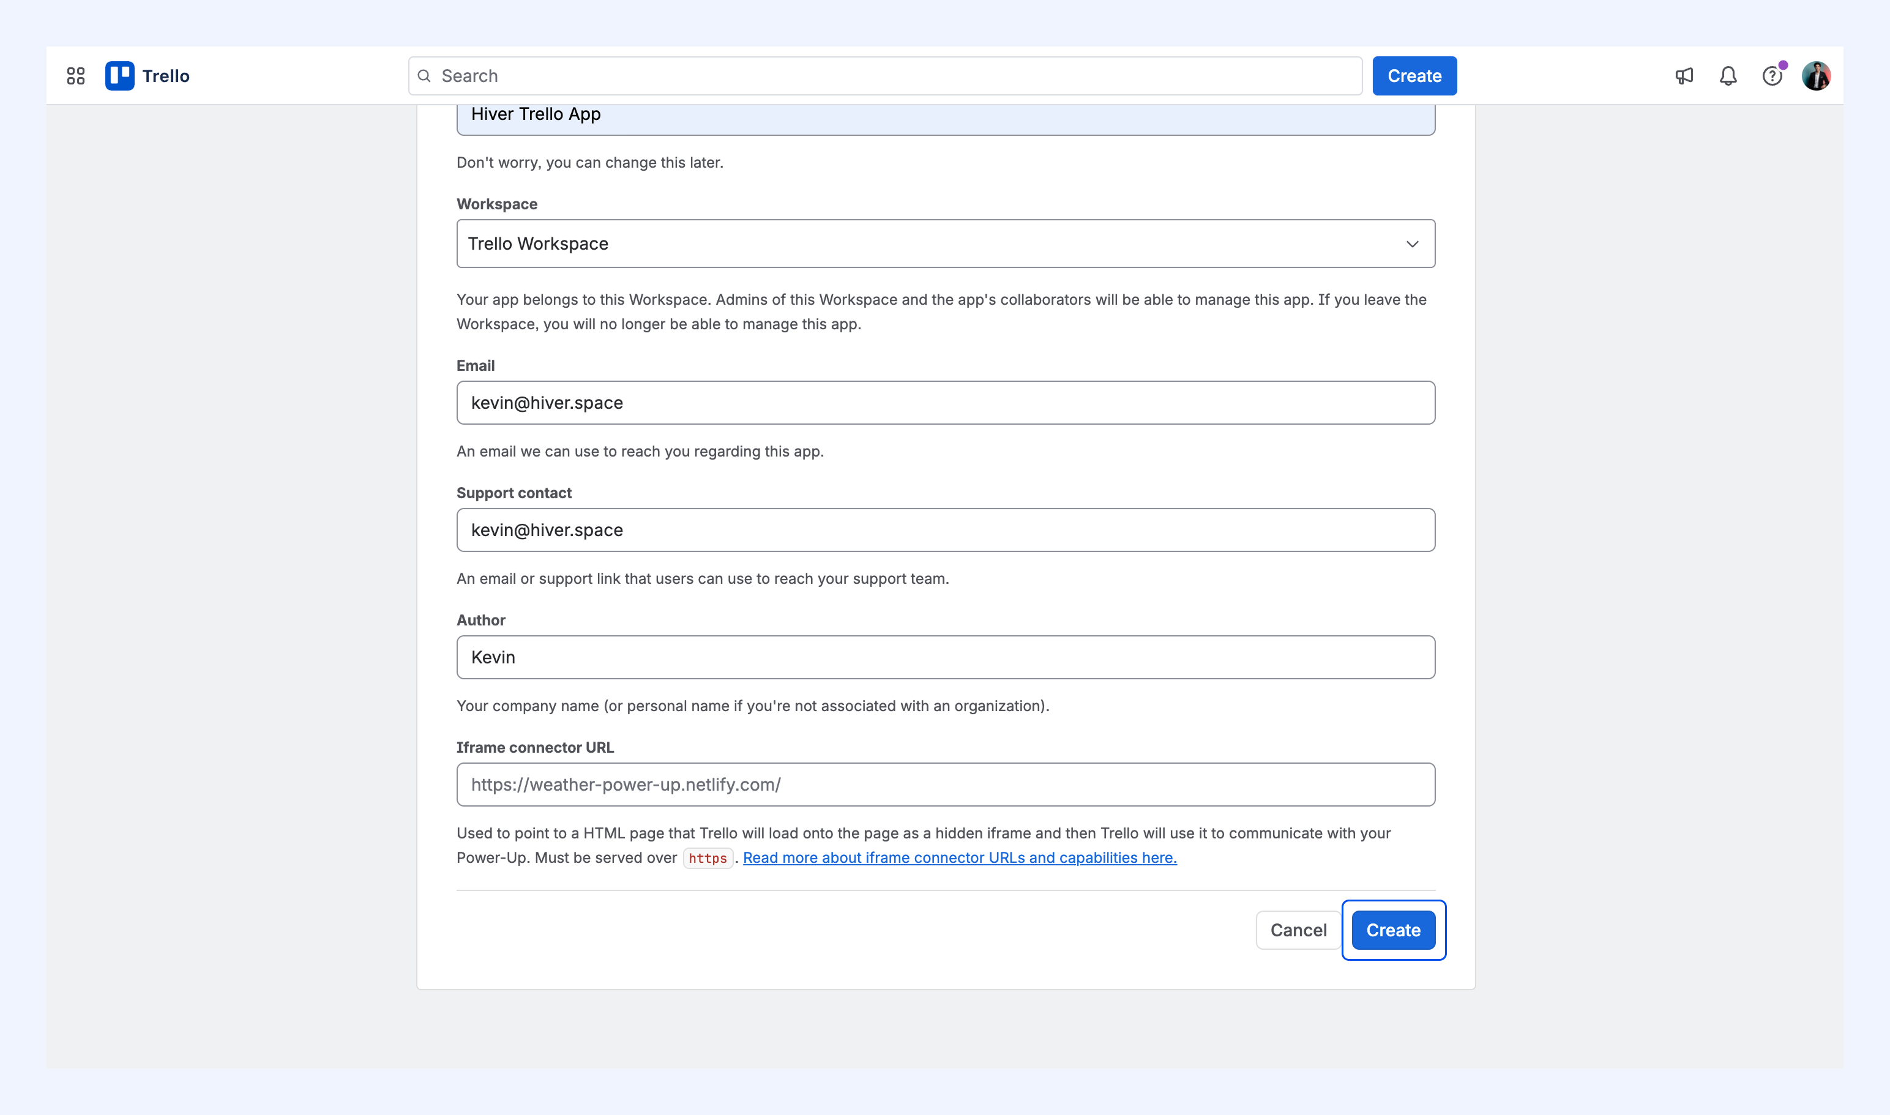Screen dimensions: 1890x1115
Task: Click 'Don't worry, you can change this later.' text
Action: 590,162
